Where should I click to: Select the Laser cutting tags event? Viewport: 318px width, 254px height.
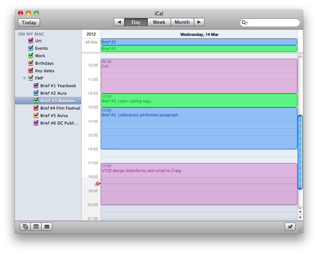coord(199,100)
